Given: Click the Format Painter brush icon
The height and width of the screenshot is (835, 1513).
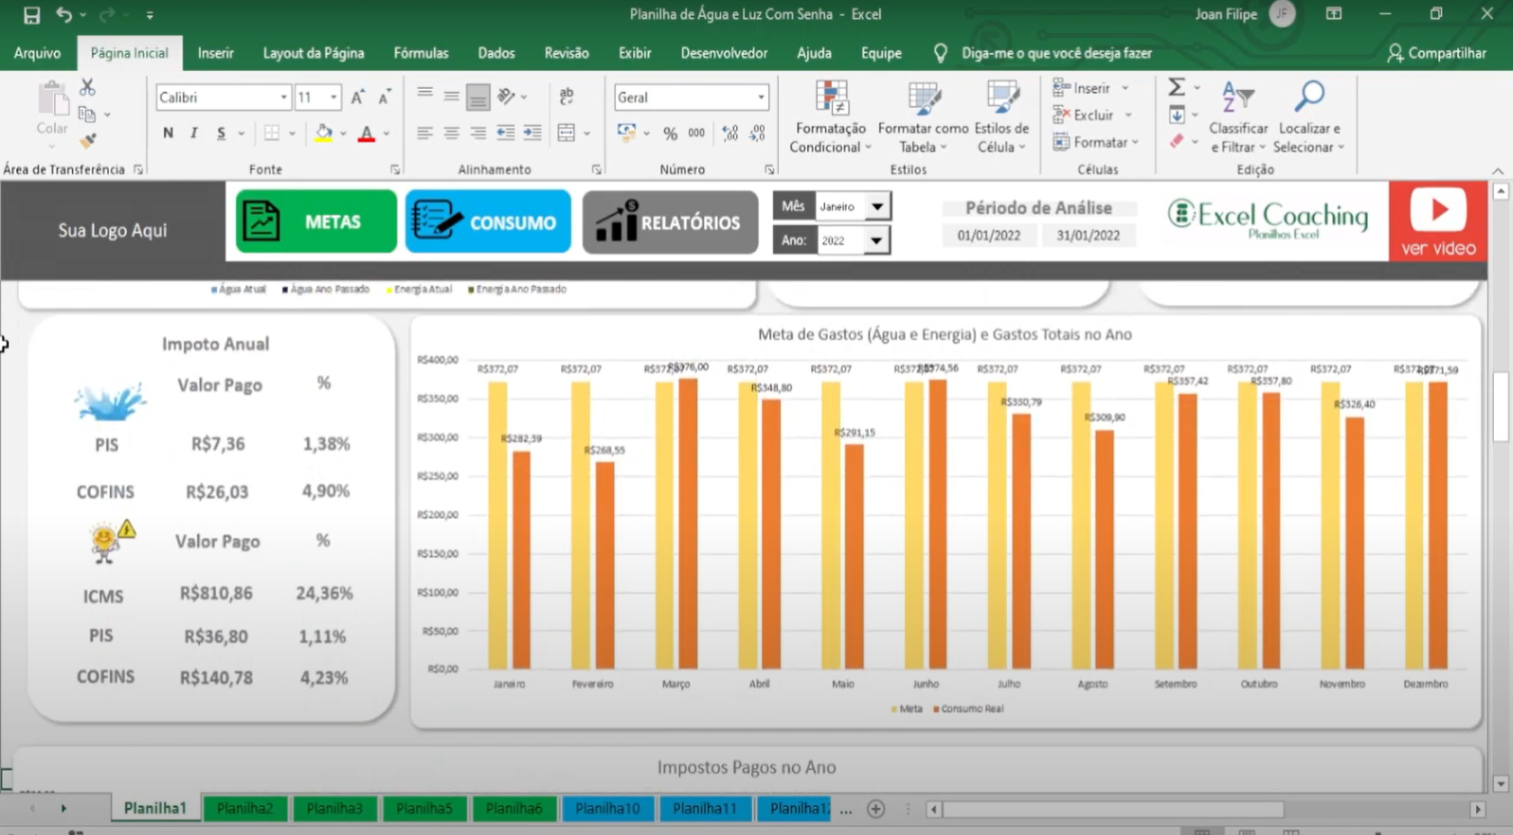Looking at the screenshot, I should coord(87,140).
